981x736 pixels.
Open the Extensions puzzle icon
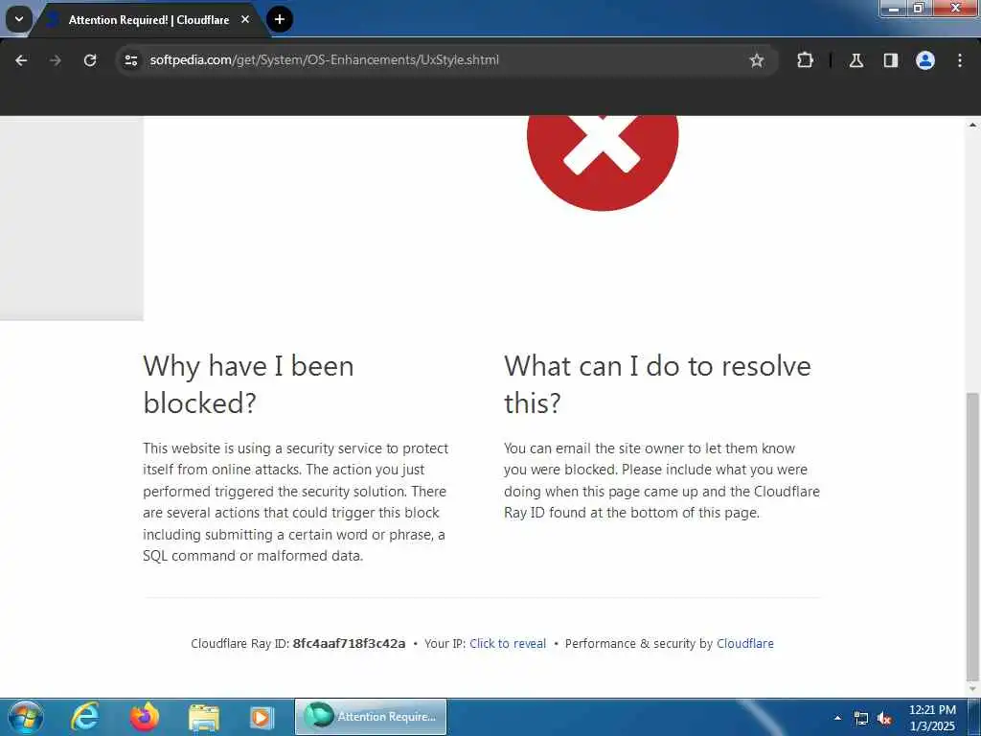[x=805, y=60]
